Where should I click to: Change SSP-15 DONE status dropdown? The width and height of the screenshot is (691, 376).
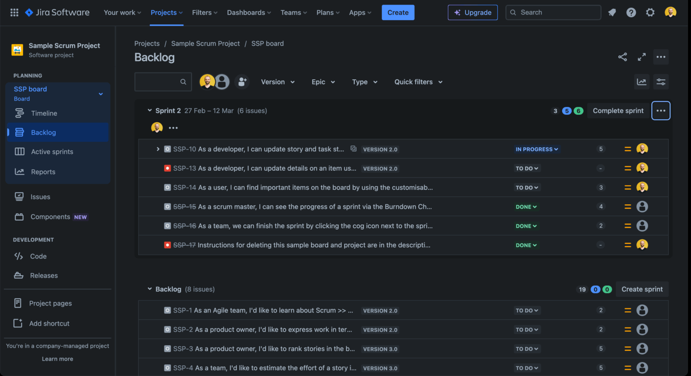point(526,207)
